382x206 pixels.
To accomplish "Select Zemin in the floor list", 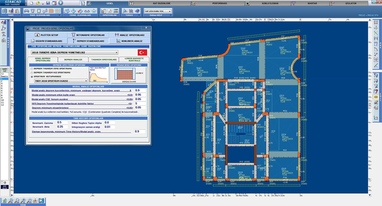I will (x=4, y=76).
